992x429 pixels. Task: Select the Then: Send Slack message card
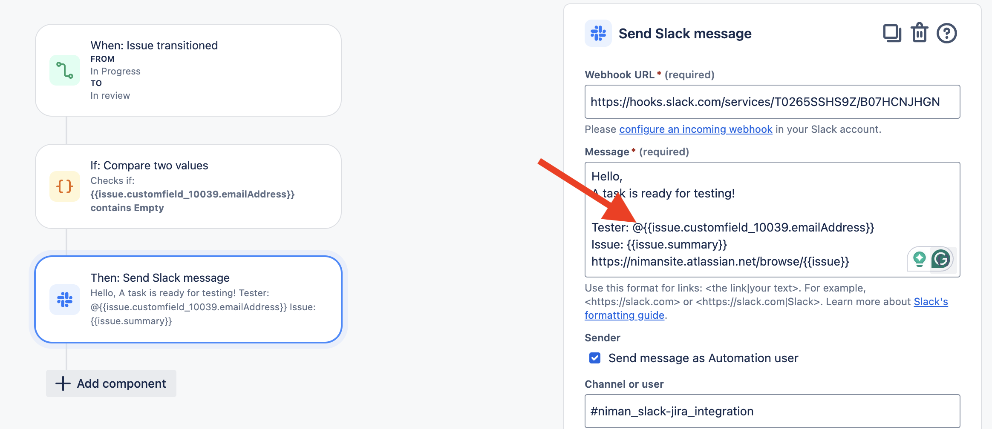188,299
